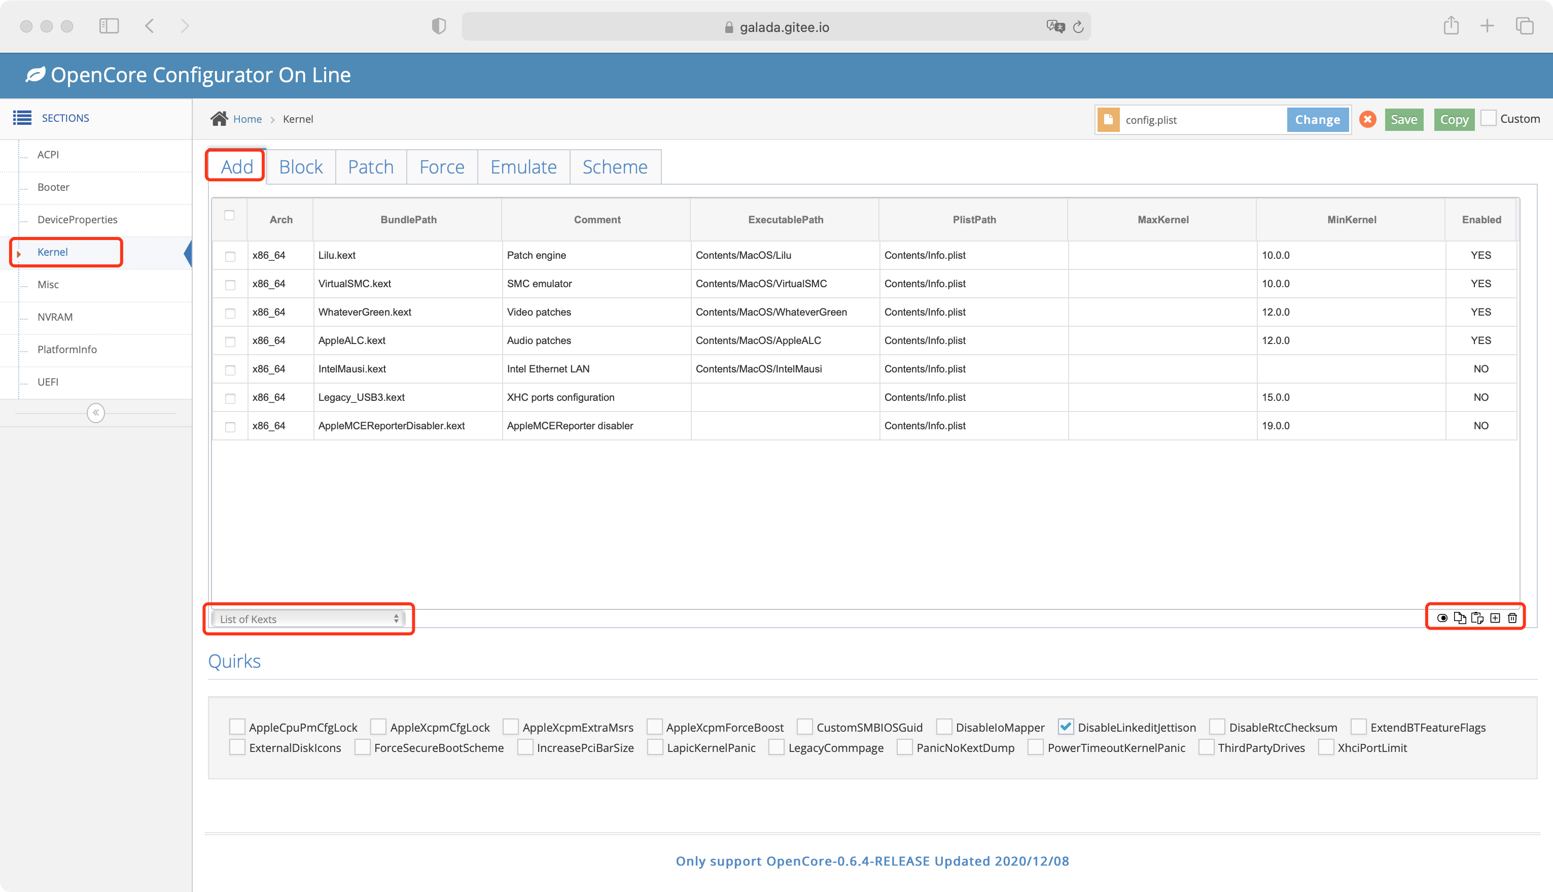Switch to the Add tab
The height and width of the screenshot is (892, 1553).
(x=237, y=166)
